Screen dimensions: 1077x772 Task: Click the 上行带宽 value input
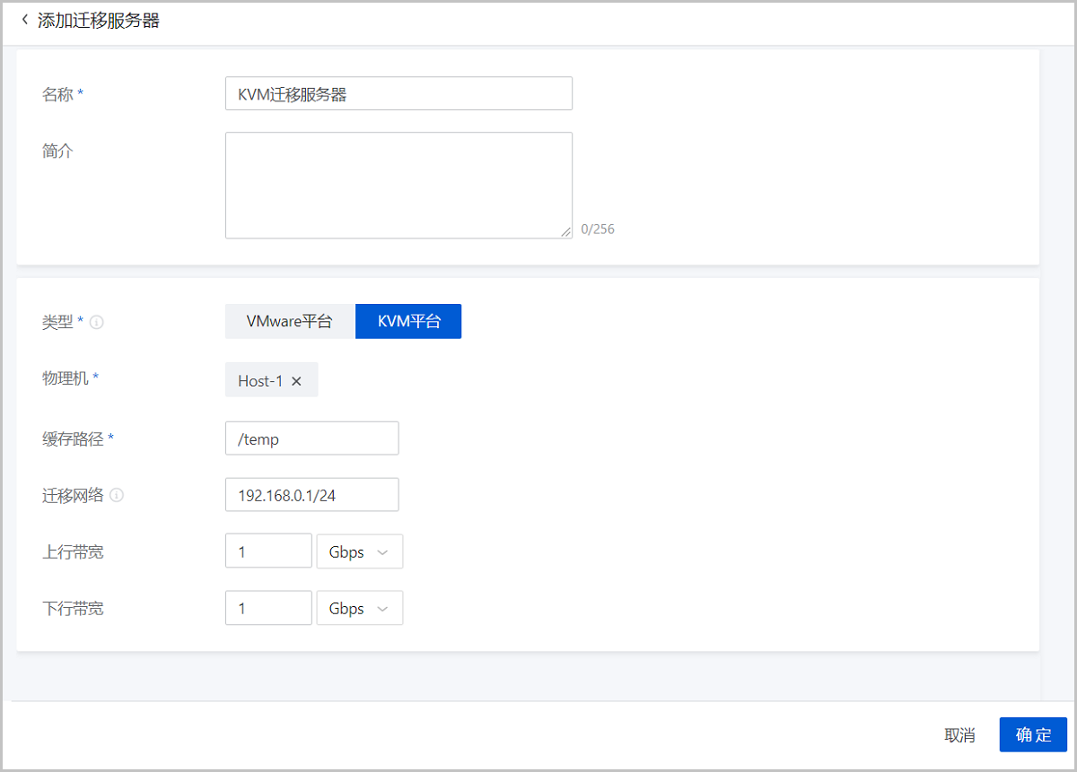point(268,552)
